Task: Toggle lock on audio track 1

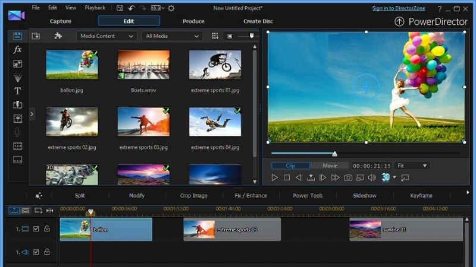Action: 47,252
